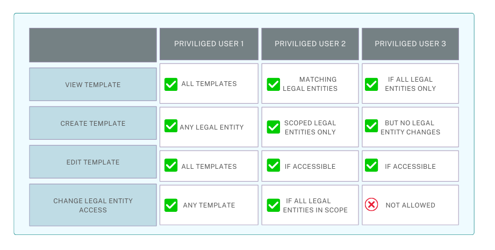
Task: Click green check beside Matching Legal Entities
Action: 273,84
